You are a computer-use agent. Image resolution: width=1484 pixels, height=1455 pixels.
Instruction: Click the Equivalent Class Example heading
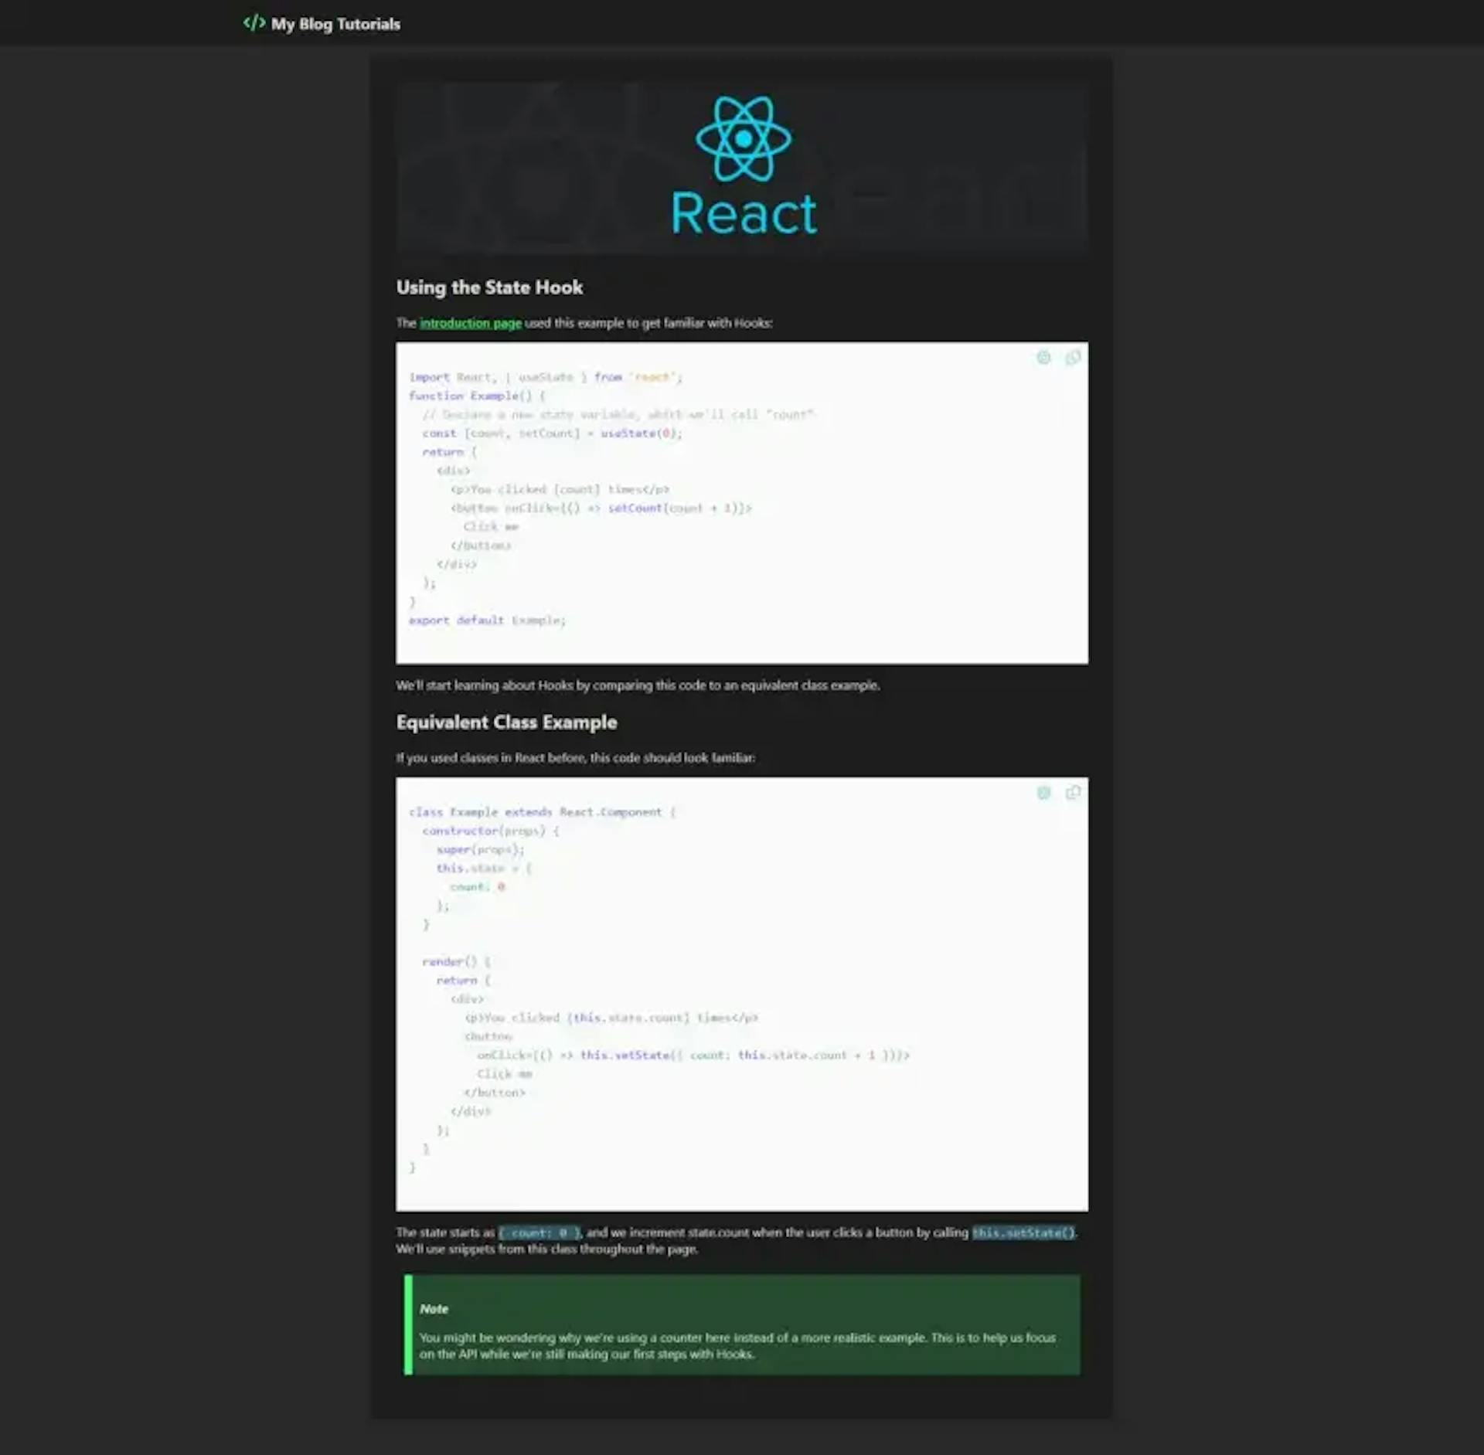(x=506, y=722)
